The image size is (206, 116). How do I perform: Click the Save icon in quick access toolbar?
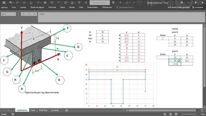coord(4,3)
